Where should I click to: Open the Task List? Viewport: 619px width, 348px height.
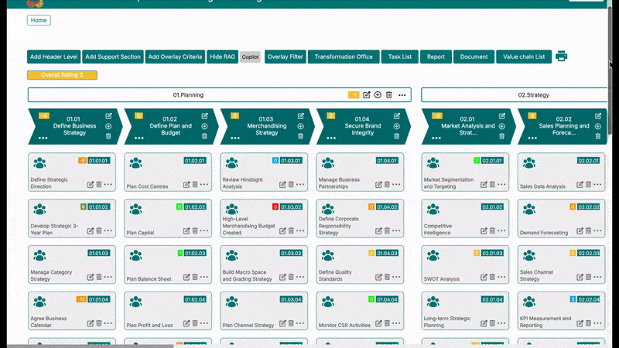[x=399, y=56]
